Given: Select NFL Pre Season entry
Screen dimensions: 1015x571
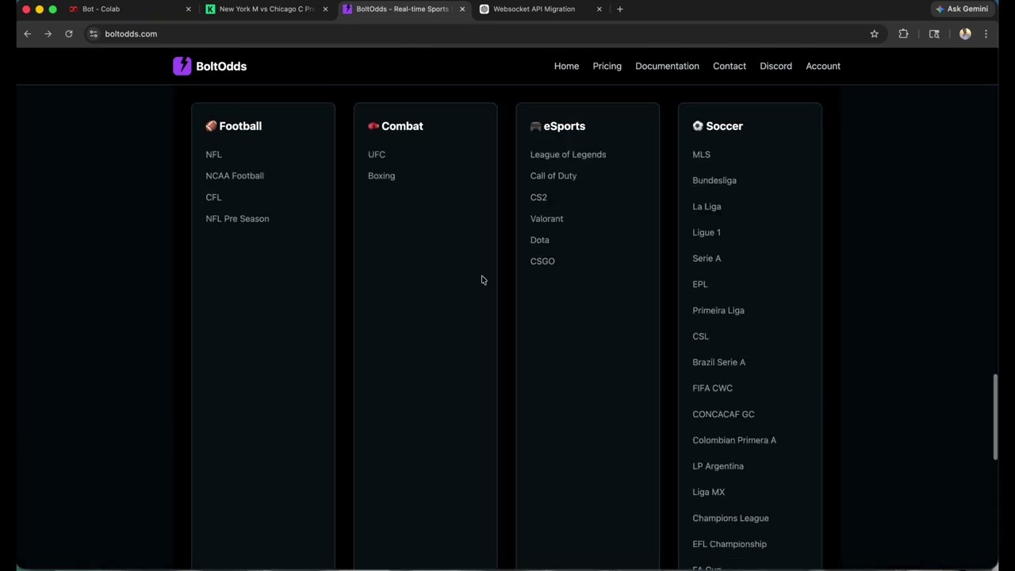Looking at the screenshot, I should 237,219.
